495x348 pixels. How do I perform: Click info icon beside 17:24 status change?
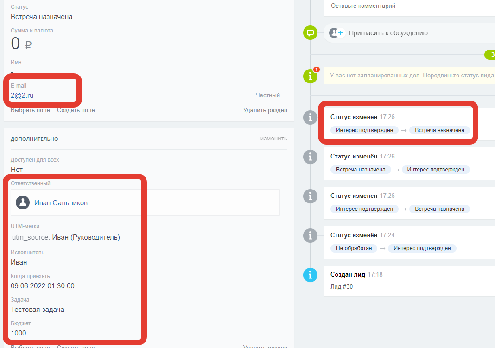(x=311, y=236)
